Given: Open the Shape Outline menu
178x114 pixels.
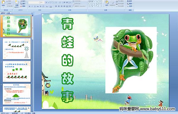Looking at the screenshot, I should pos(120,4).
